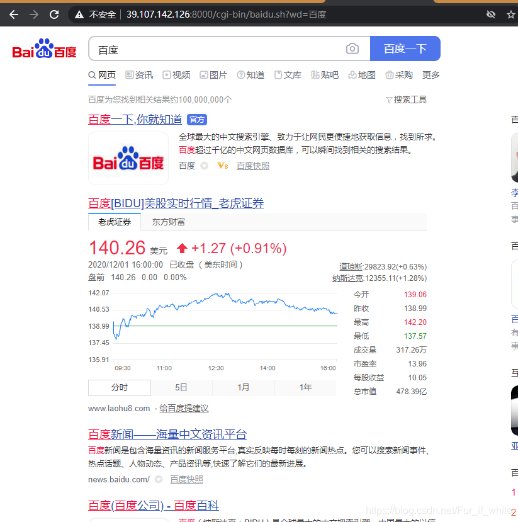Open image search via camera icon
The height and width of the screenshot is (522, 518).
(x=352, y=48)
